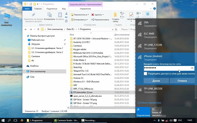This screenshot has height=123, width=197.
Task: Open Properties via the checkmark icon
Action: [131, 15]
